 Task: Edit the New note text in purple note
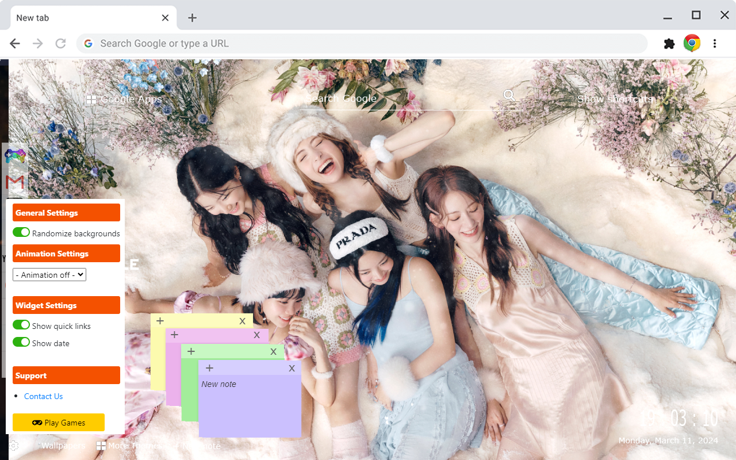tap(218, 384)
